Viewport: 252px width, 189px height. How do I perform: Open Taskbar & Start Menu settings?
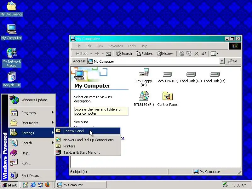tap(88, 152)
